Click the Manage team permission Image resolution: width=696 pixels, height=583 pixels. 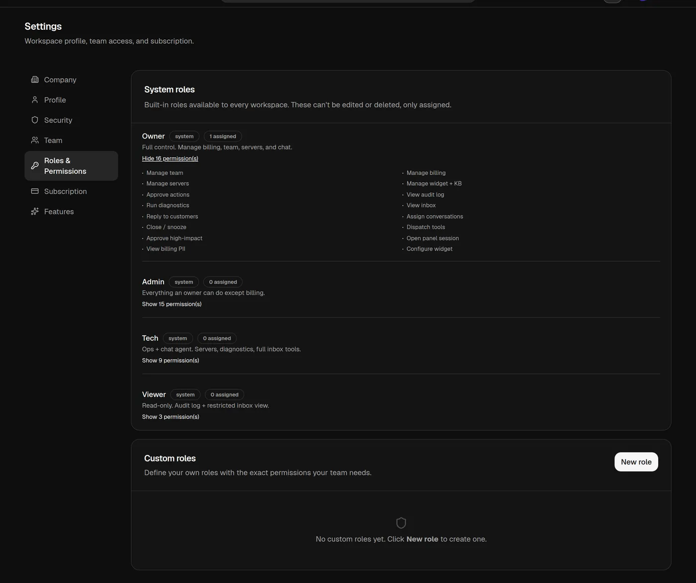click(x=165, y=173)
